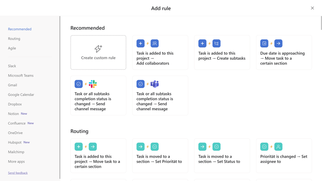Select Google Calendar in the sidebar
The height and width of the screenshot is (181, 322).
pyautogui.click(x=21, y=95)
